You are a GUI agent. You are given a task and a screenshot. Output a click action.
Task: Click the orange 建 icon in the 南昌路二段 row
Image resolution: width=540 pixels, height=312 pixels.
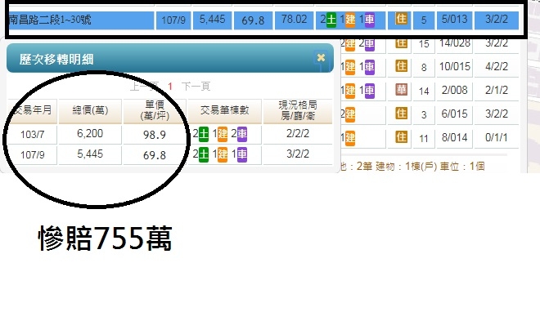click(x=350, y=20)
